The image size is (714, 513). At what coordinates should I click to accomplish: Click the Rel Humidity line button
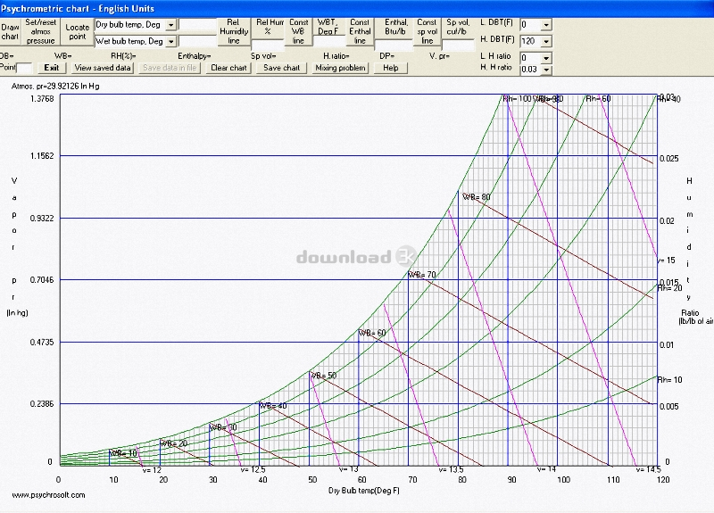coord(234,32)
